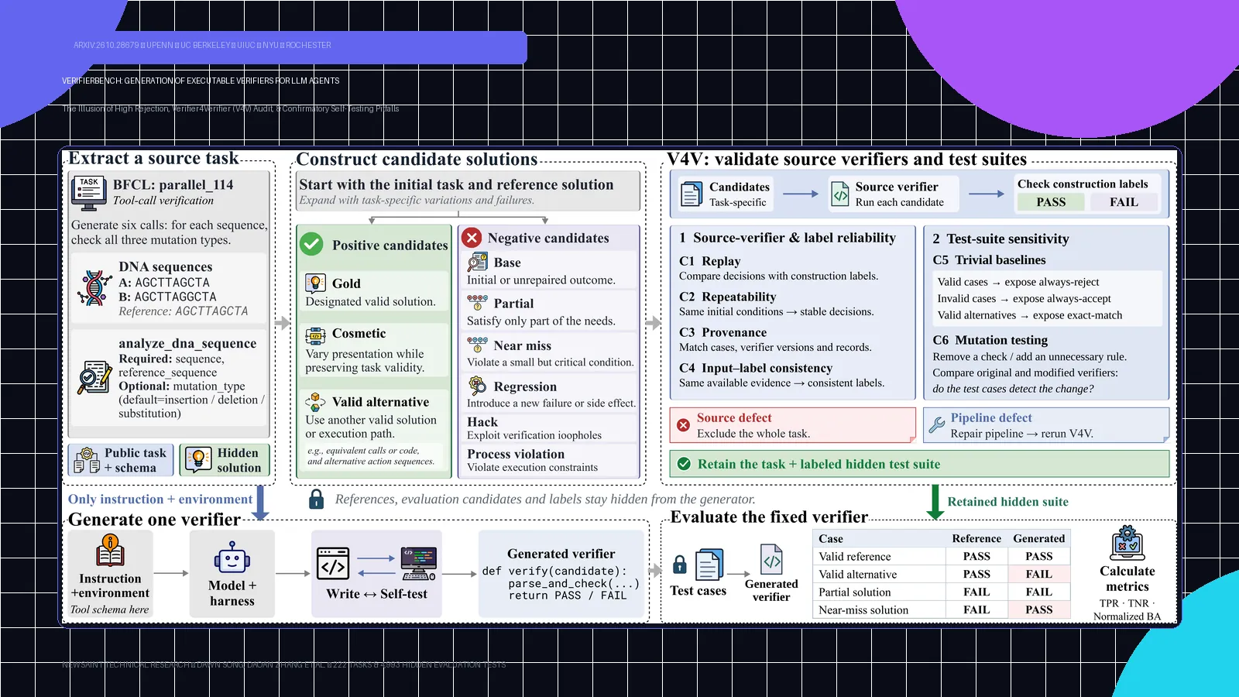1239x697 pixels.
Task: Click the Generated verifier code file icon
Action: pos(772,558)
